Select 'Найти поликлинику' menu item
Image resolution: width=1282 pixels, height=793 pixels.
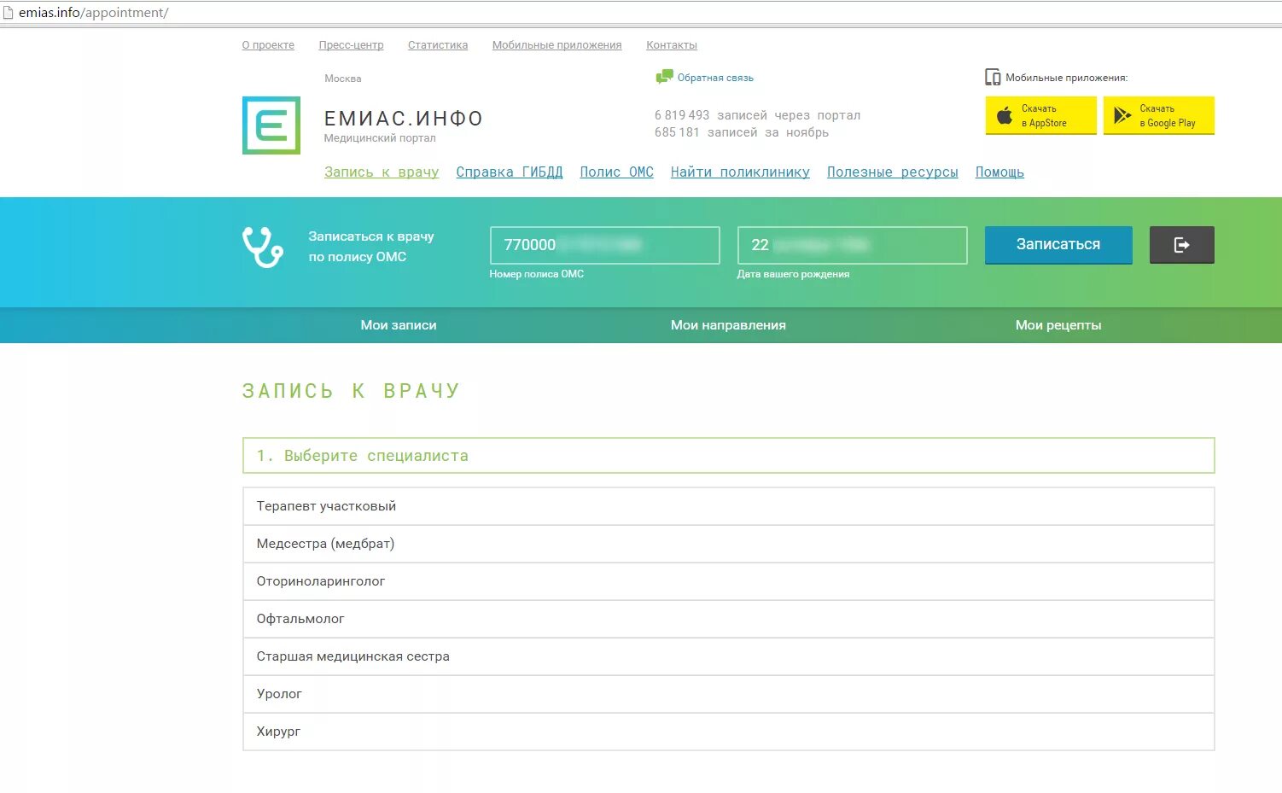point(740,172)
